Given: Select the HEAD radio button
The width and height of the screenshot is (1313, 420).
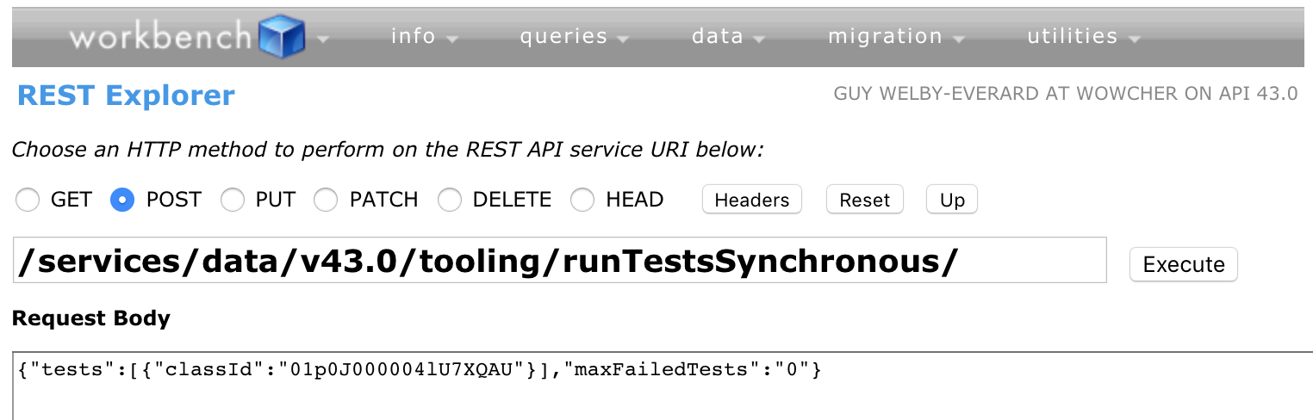Looking at the screenshot, I should [x=583, y=201].
